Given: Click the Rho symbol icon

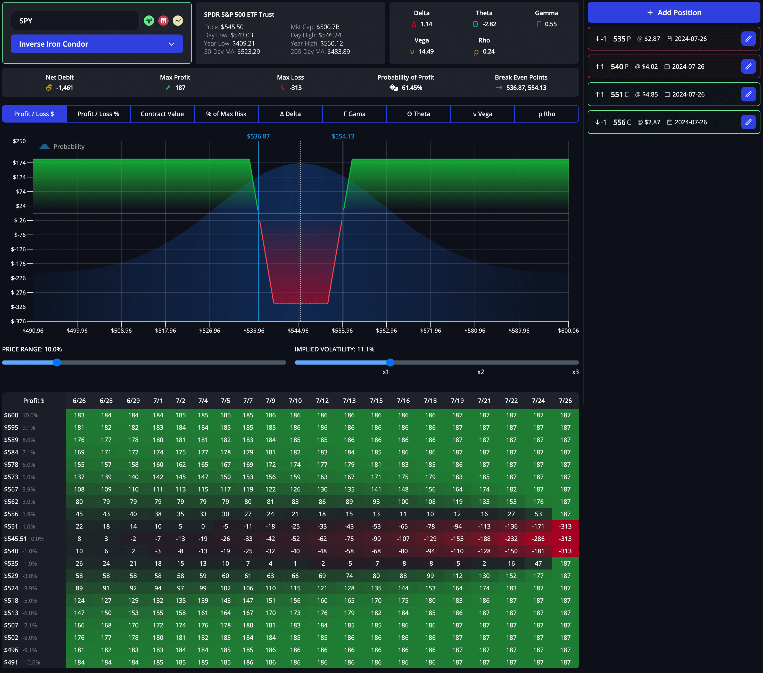Looking at the screenshot, I should (x=476, y=52).
